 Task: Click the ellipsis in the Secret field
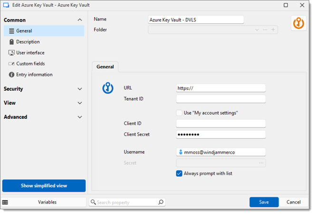261,163
